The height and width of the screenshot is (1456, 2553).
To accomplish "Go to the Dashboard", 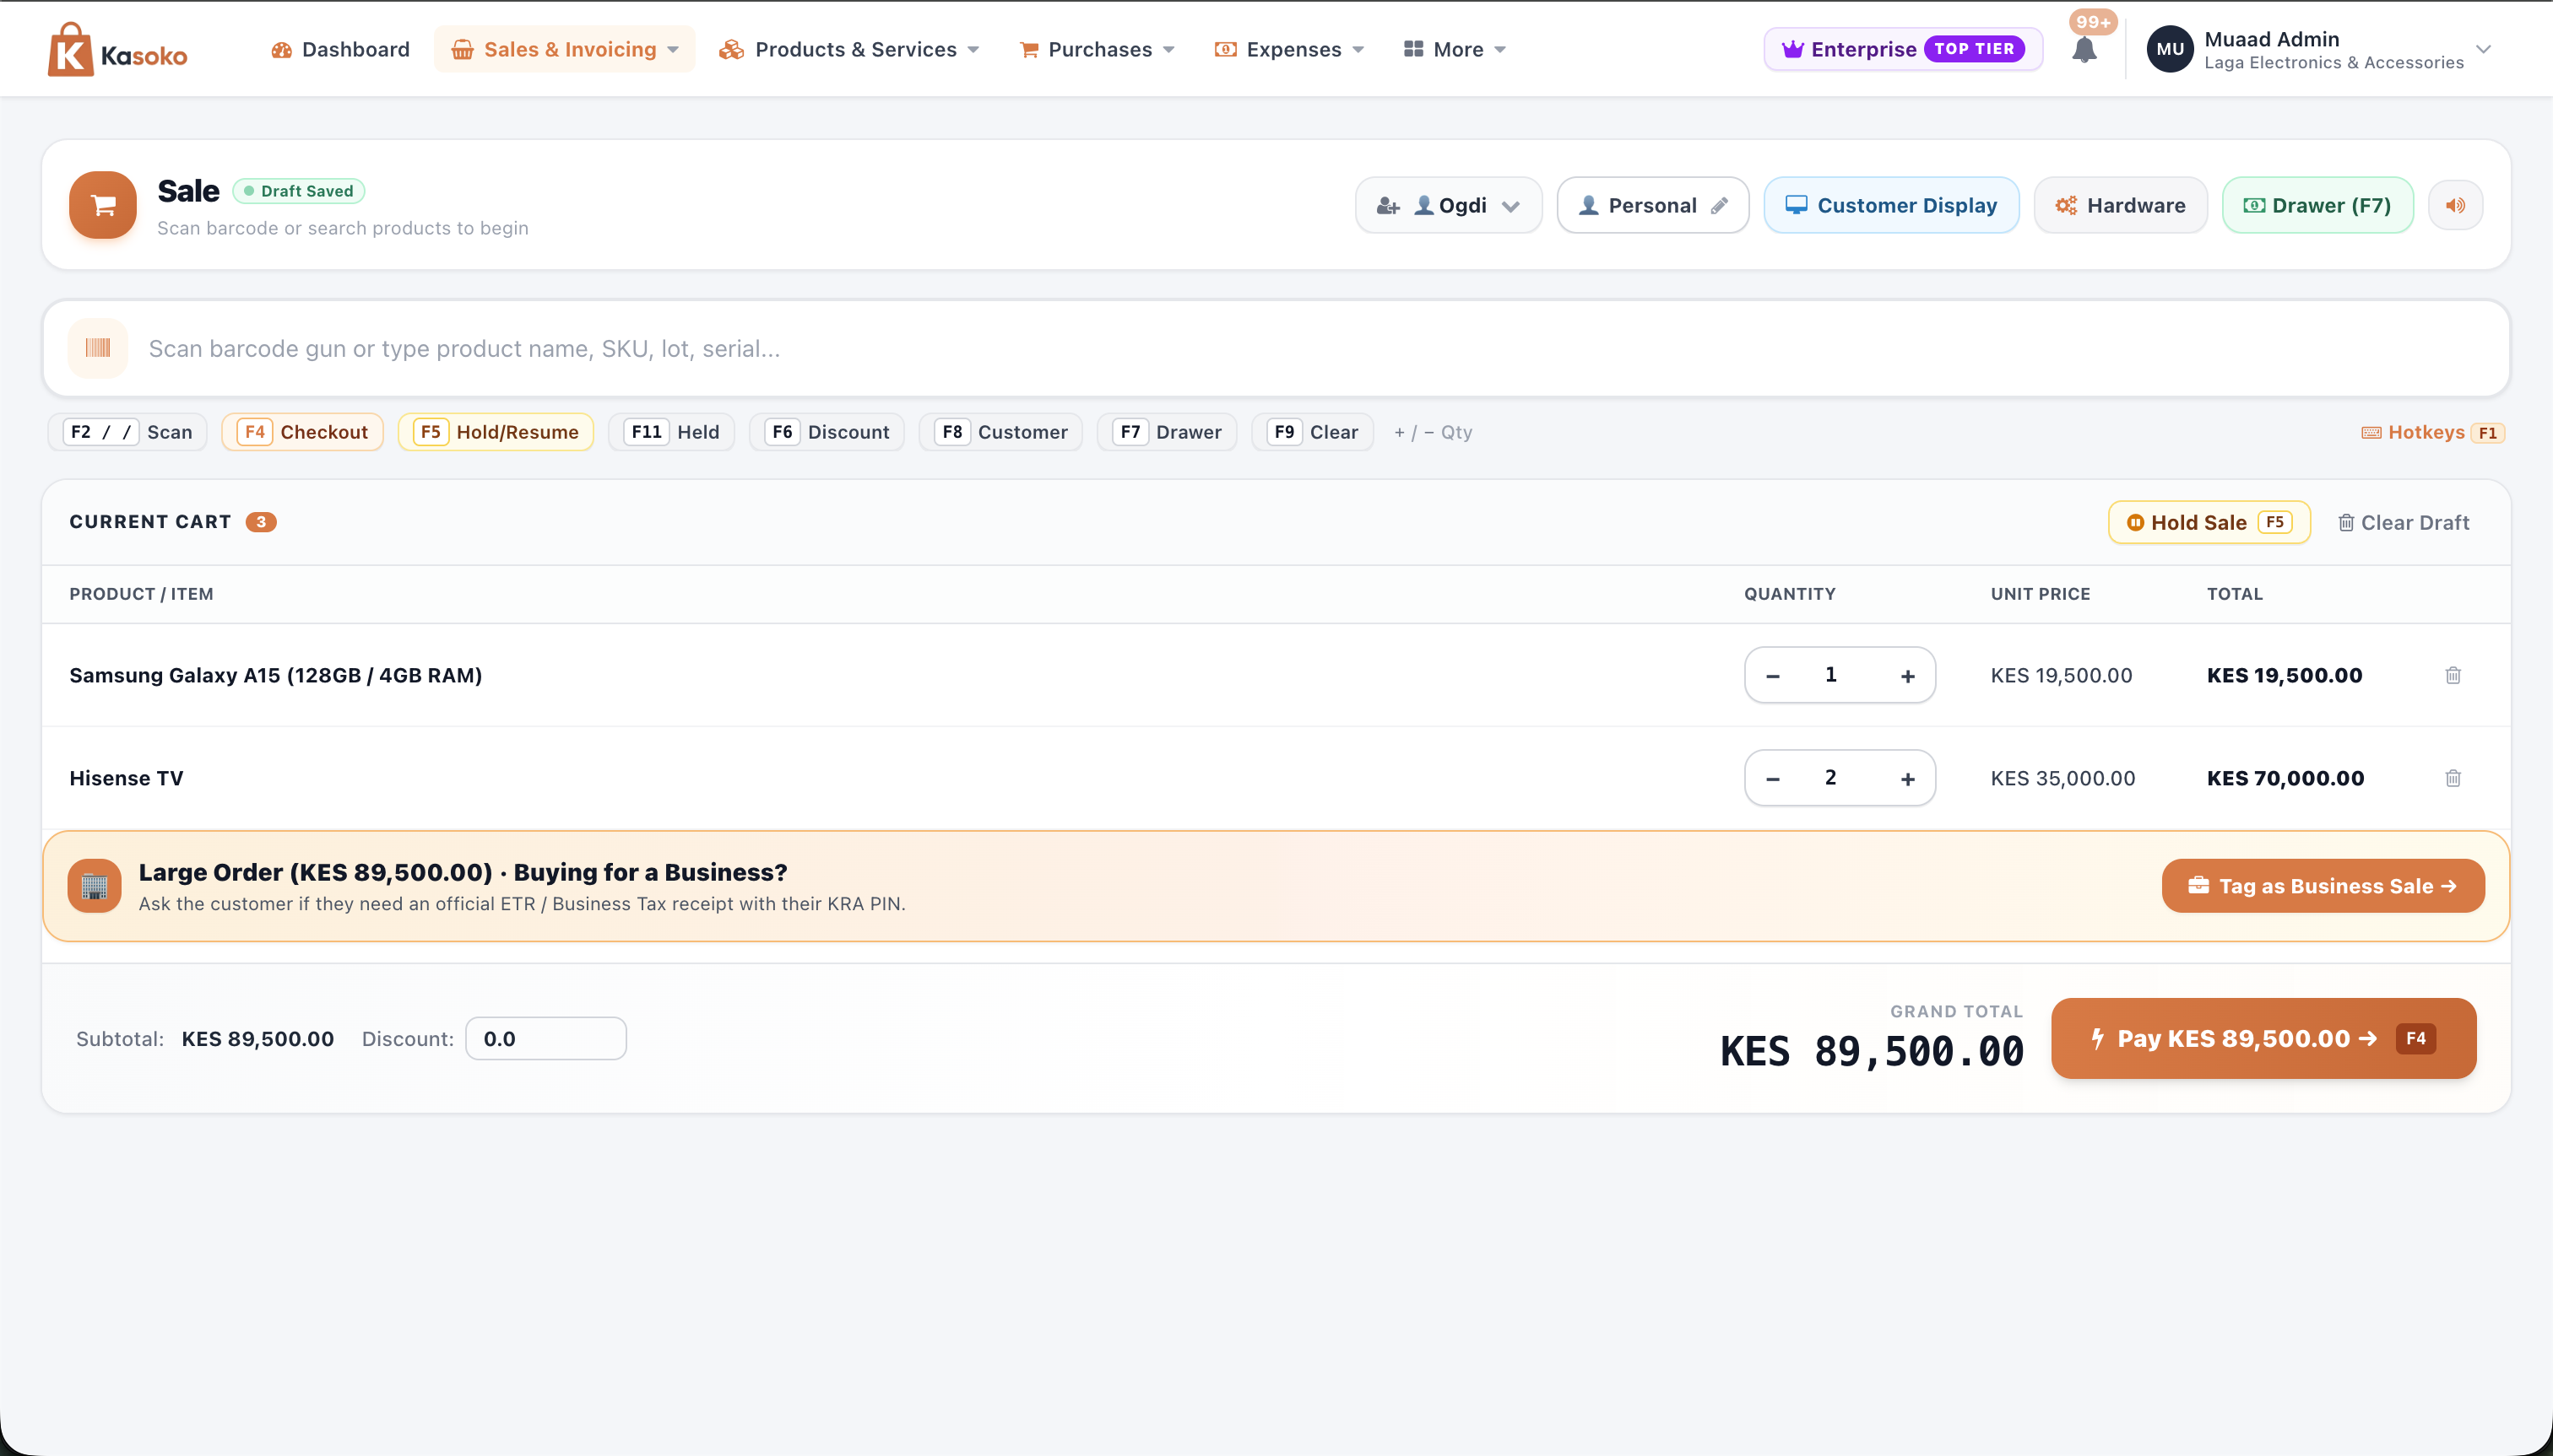I will [340, 49].
